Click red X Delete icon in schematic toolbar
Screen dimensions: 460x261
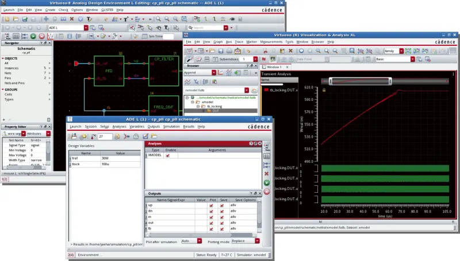coord(71,19)
